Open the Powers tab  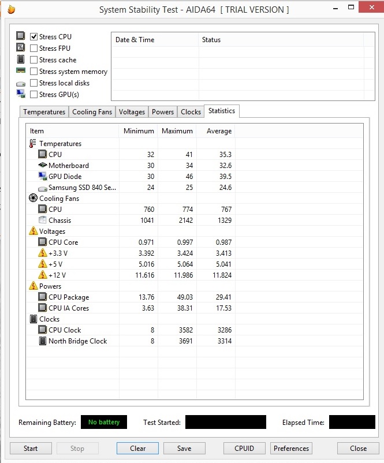163,112
